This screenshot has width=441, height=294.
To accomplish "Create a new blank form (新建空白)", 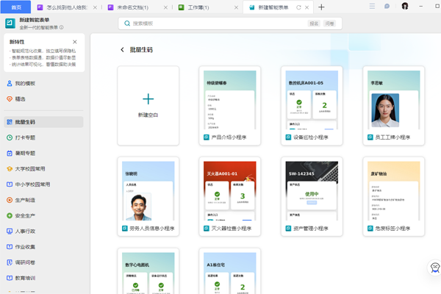I will [x=148, y=105].
